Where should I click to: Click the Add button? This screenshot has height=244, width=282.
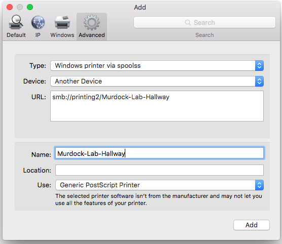coord(252,225)
